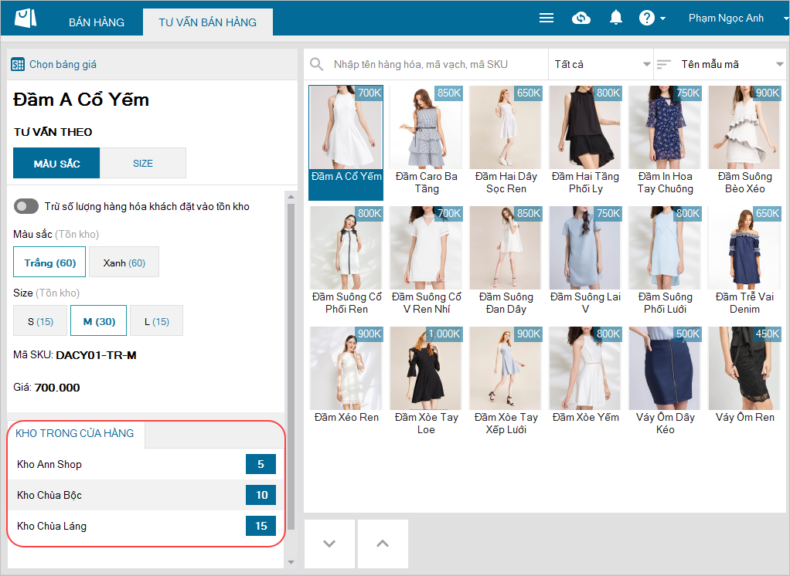The width and height of the screenshot is (790, 576).
Task: Switch to the BÁN HÀNG tab
Action: point(97,22)
